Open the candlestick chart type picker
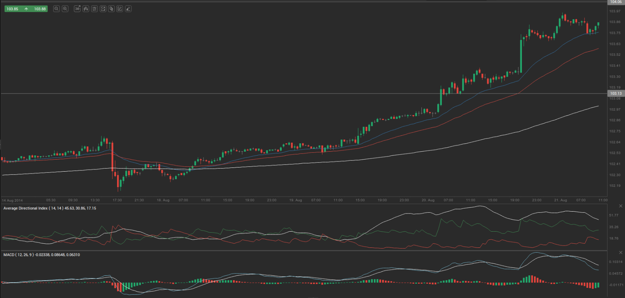Viewport: 625px width, 298px height. pos(86,9)
